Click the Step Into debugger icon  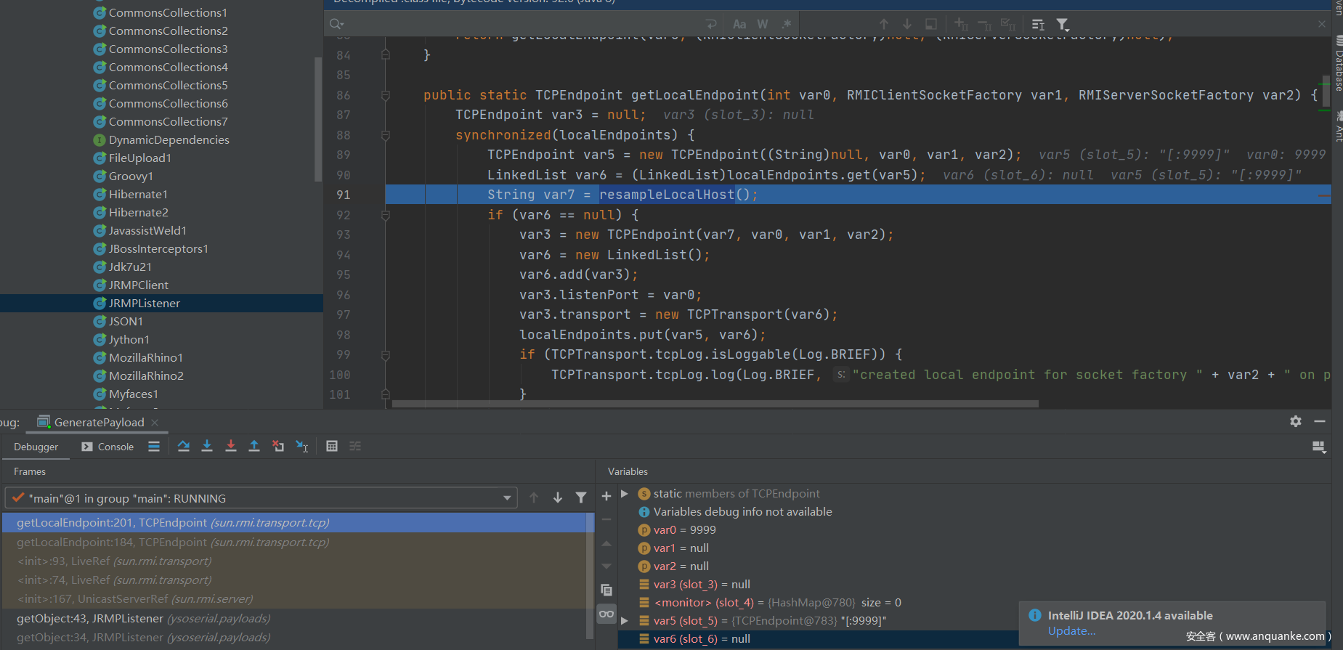[x=207, y=446]
